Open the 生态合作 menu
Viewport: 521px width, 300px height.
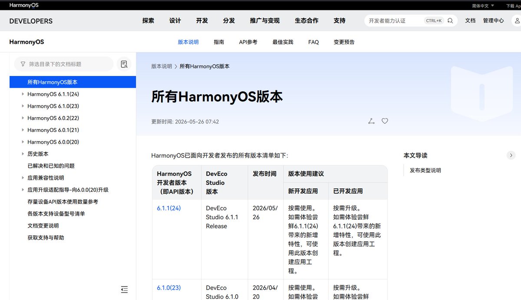[307, 20]
